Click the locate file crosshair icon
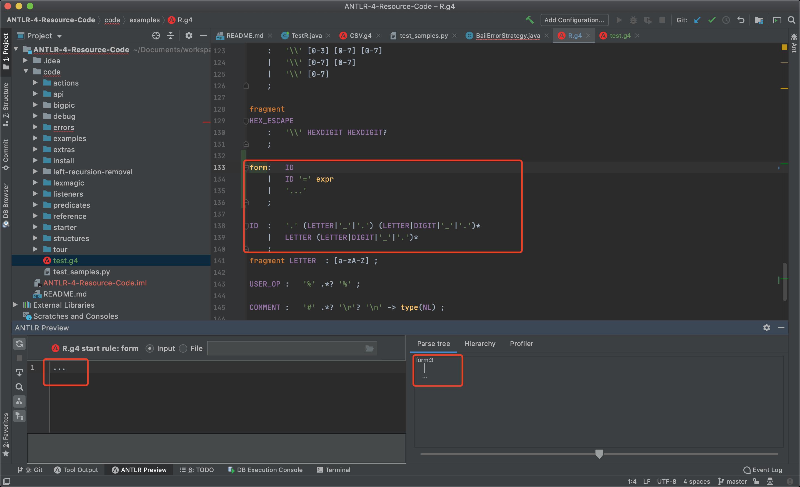The height and width of the screenshot is (487, 800). tap(156, 36)
